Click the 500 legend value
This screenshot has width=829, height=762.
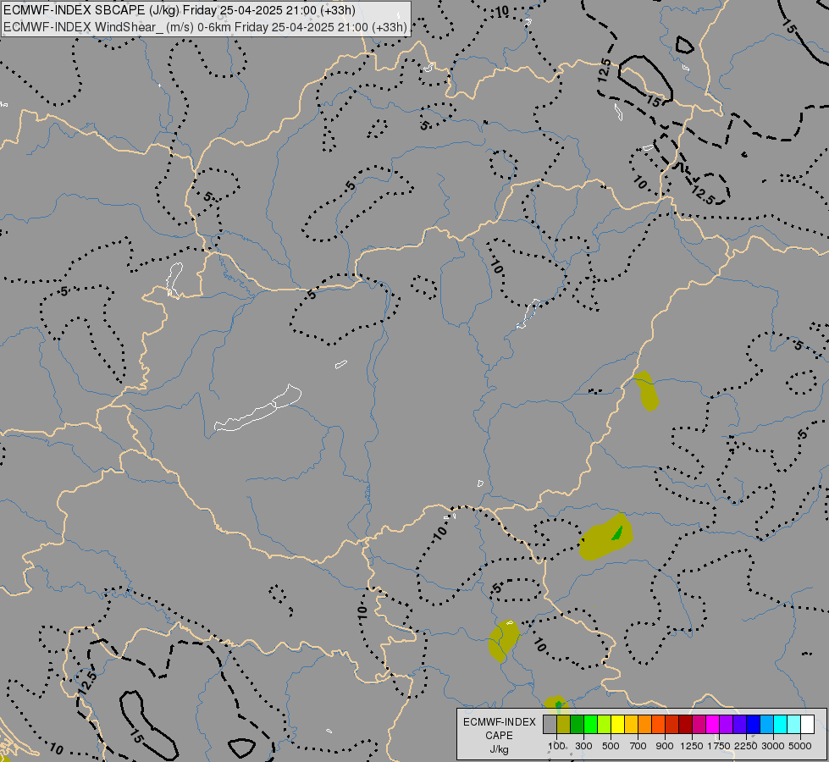[611, 746]
